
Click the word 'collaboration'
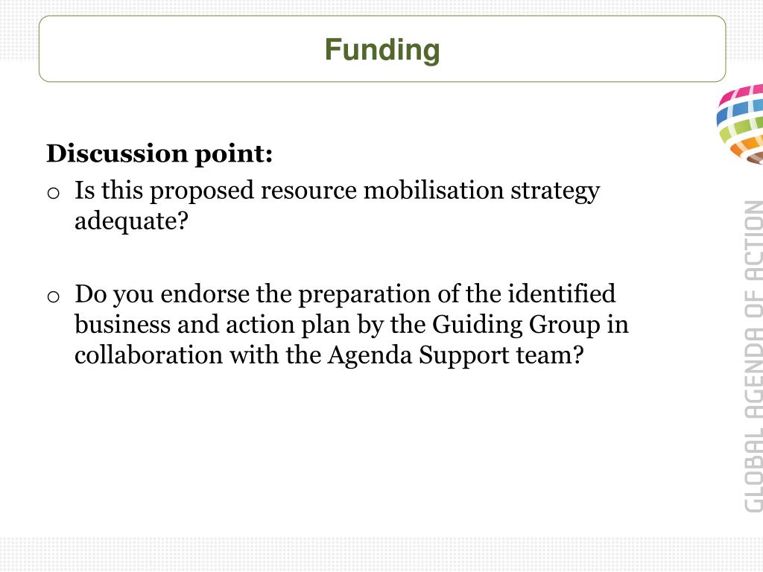click(x=148, y=355)
